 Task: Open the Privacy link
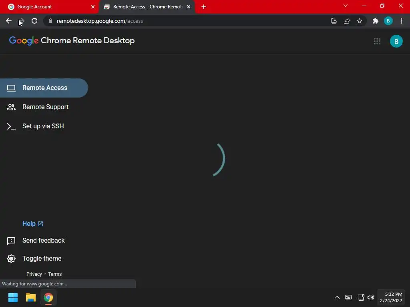34,274
